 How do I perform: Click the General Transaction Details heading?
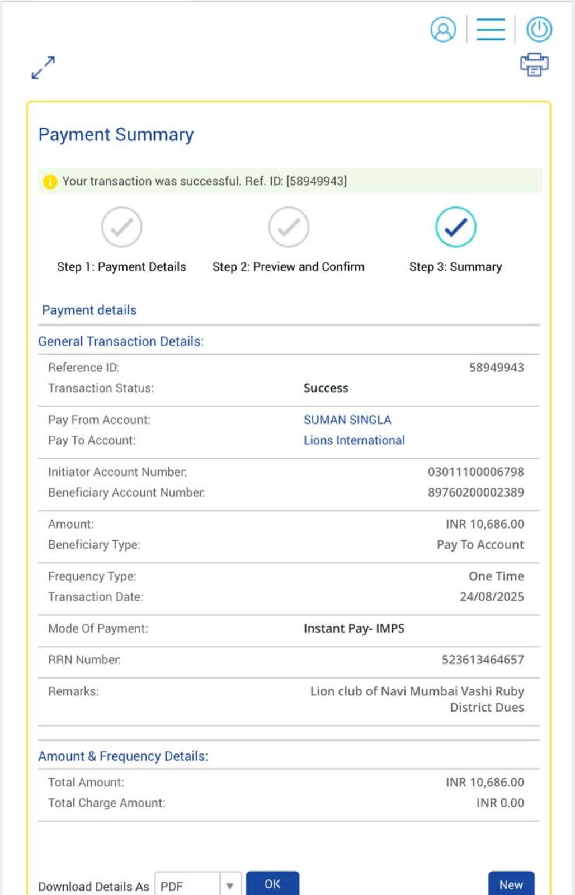click(x=121, y=342)
